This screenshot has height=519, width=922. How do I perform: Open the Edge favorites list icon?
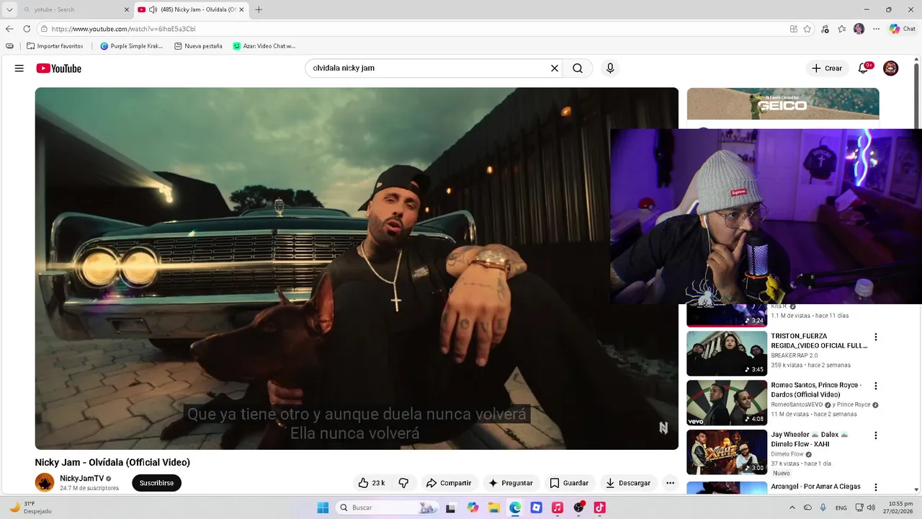(842, 29)
